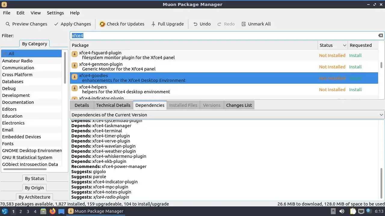This screenshot has width=385, height=216.
Task: Sort by the Requested column header
Action: [x=363, y=45]
